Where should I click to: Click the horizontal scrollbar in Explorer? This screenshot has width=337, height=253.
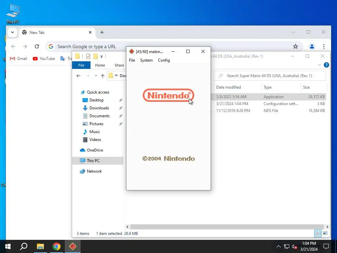(x=227, y=227)
